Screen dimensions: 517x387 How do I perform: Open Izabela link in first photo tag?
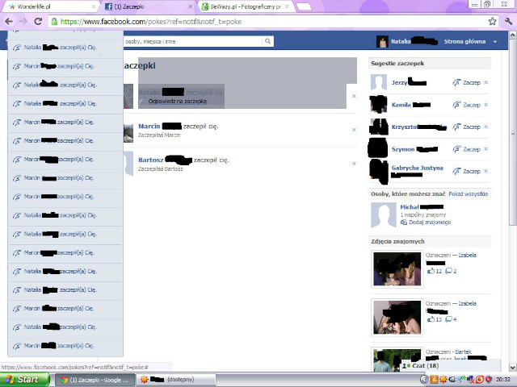click(x=467, y=255)
